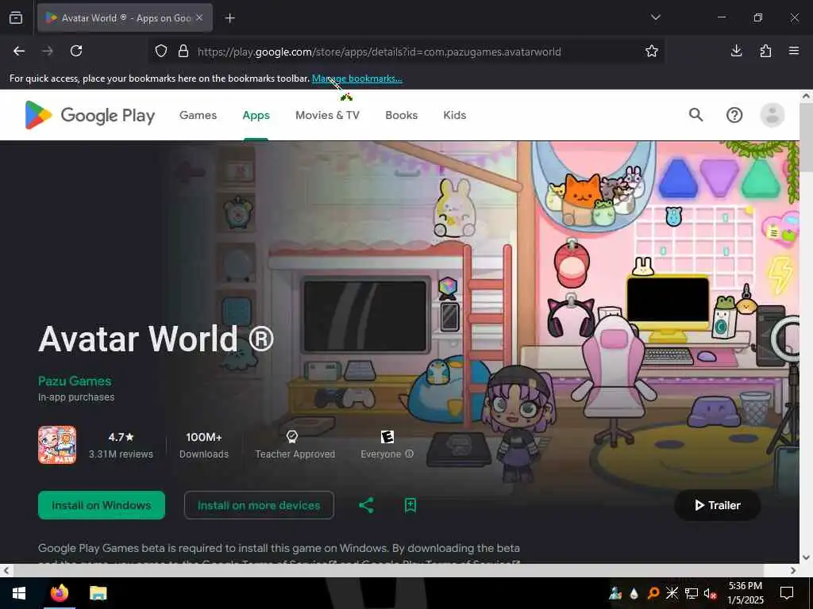Add the app to wishlist

pyautogui.click(x=410, y=505)
